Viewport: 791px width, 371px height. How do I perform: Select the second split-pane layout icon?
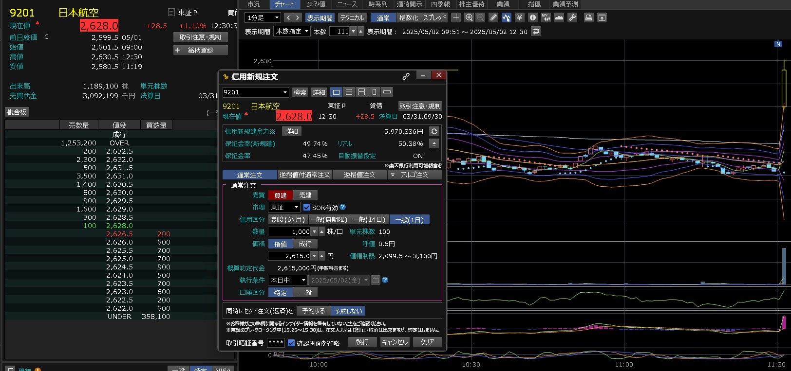click(x=349, y=92)
